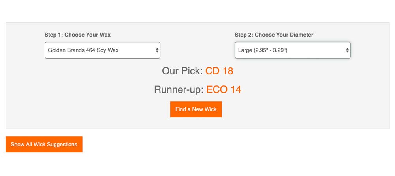395x176 pixels.
Task: Click the 'Step 2: Choose Your Diameter' label
Action: coord(274,35)
